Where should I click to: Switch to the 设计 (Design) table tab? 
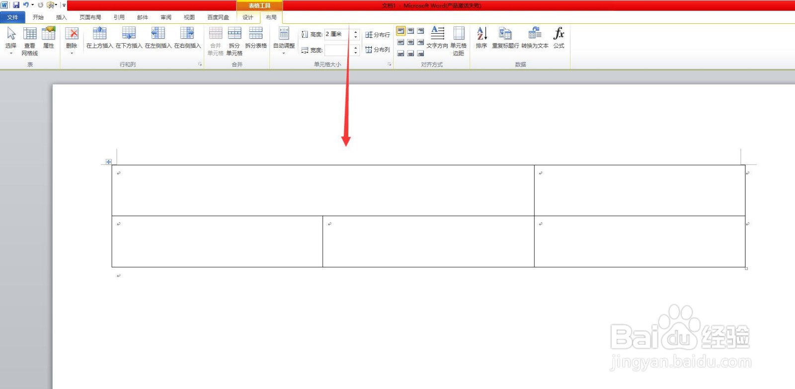(247, 17)
